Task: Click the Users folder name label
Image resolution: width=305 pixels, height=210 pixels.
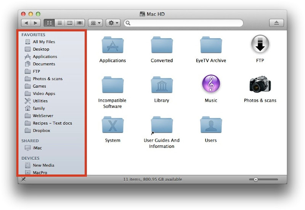Action: [211, 140]
